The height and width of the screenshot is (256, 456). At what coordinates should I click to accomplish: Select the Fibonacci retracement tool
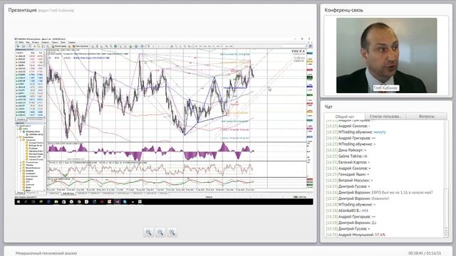click(176, 46)
